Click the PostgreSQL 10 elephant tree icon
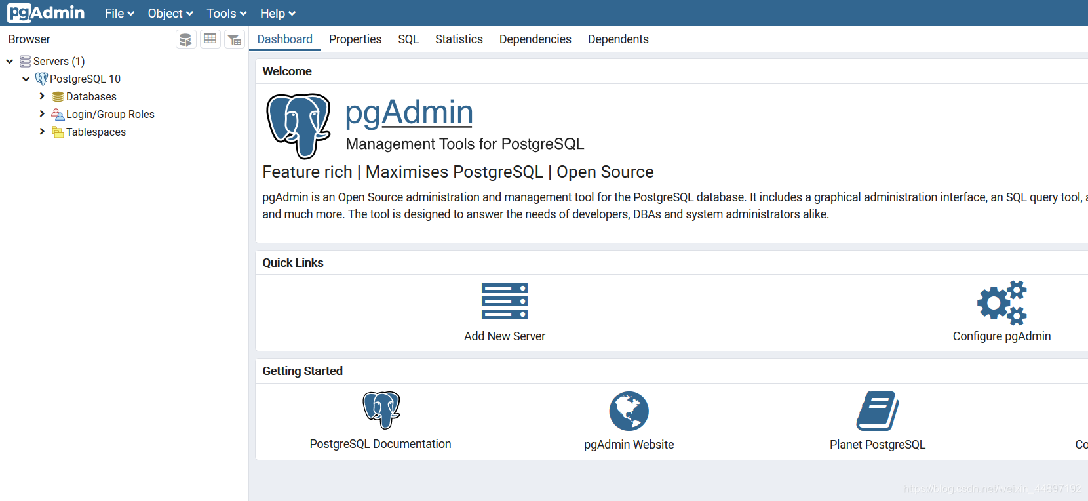The width and height of the screenshot is (1088, 501). pyautogui.click(x=41, y=79)
